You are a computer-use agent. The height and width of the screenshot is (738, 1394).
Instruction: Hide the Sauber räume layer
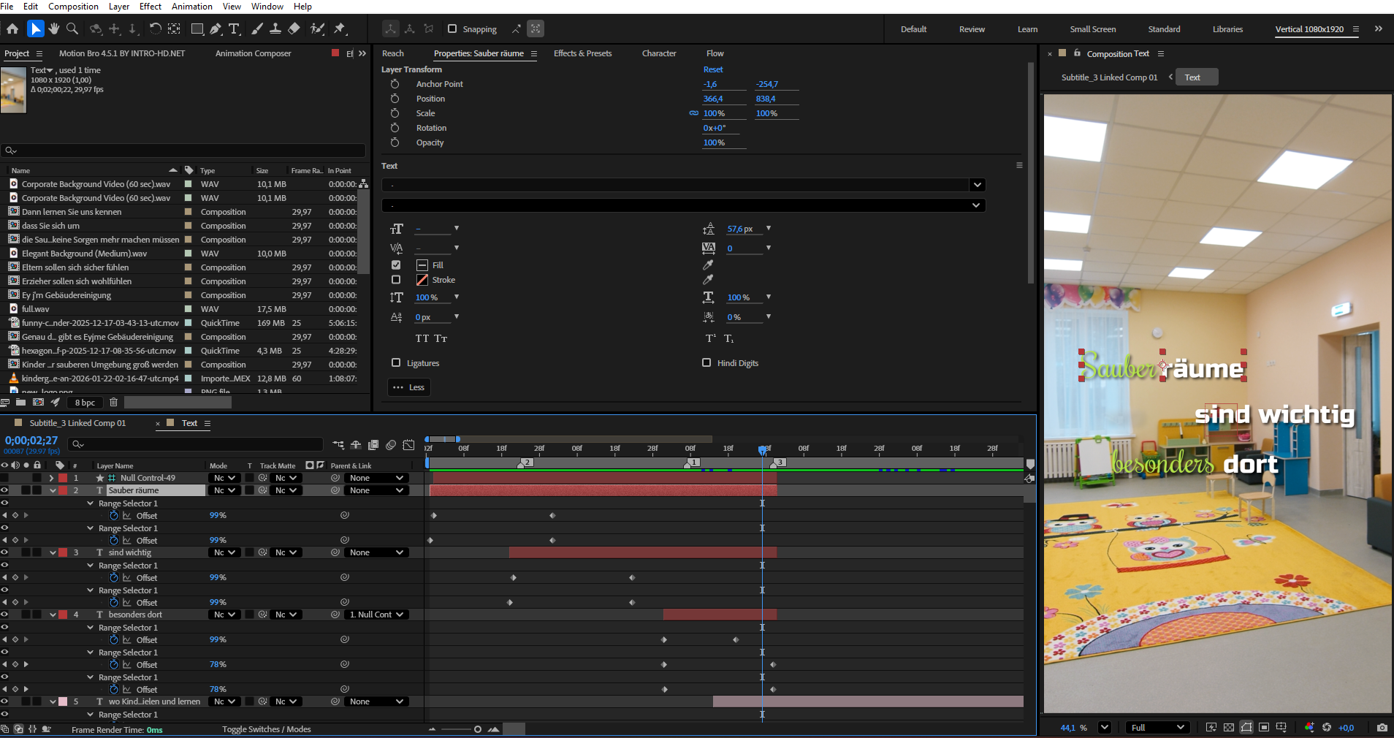coord(4,490)
